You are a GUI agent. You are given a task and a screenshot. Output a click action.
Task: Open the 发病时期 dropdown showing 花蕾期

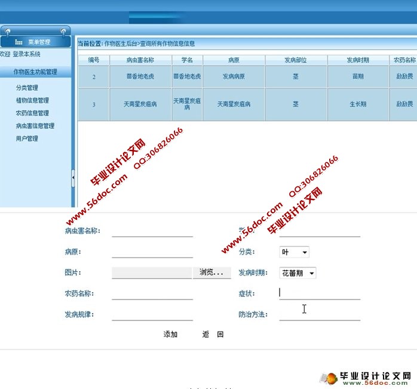click(x=298, y=273)
